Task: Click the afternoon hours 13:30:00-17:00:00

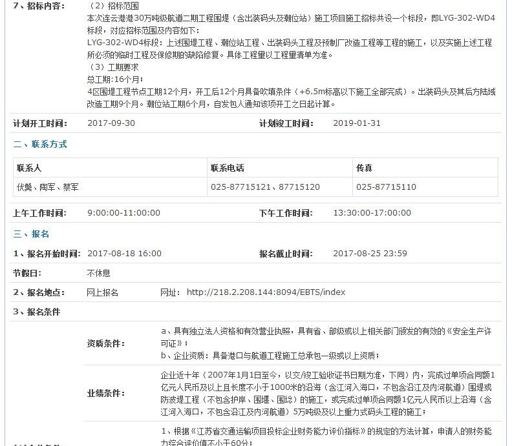Action: (372, 213)
